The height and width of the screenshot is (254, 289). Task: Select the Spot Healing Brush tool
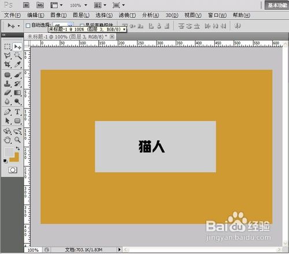tap(8, 74)
